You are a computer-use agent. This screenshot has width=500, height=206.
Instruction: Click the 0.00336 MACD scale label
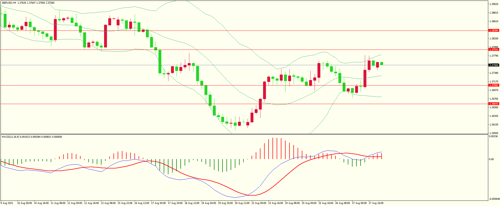pyautogui.click(x=493, y=136)
